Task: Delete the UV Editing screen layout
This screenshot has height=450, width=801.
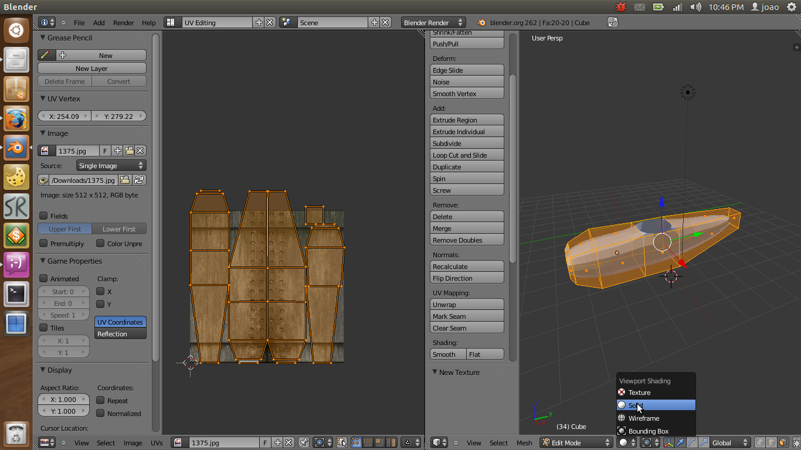Action: 270,22
